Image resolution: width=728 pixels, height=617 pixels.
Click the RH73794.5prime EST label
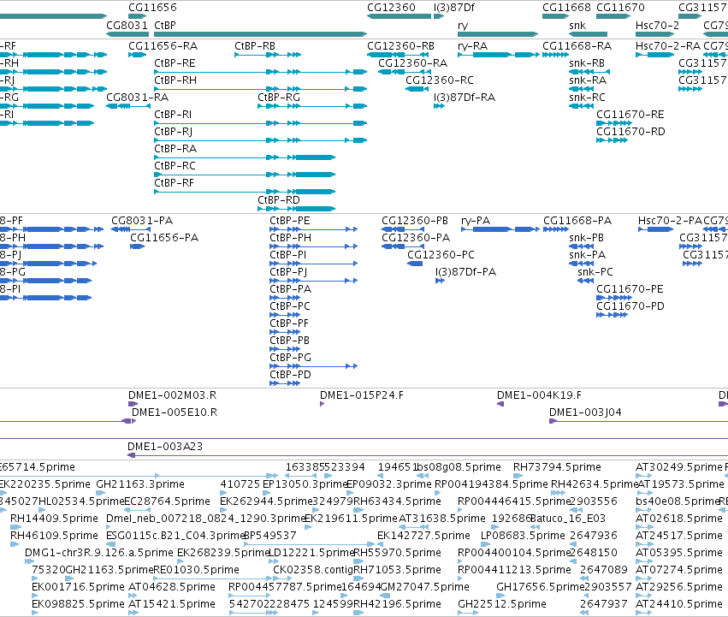(x=557, y=467)
